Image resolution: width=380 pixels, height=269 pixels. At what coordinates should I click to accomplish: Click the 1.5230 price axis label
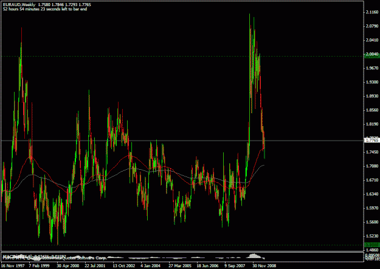click(x=373, y=236)
